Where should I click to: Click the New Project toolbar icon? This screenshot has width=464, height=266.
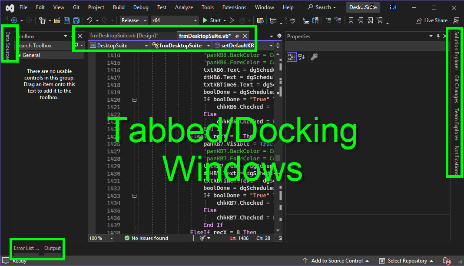[43, 20]
